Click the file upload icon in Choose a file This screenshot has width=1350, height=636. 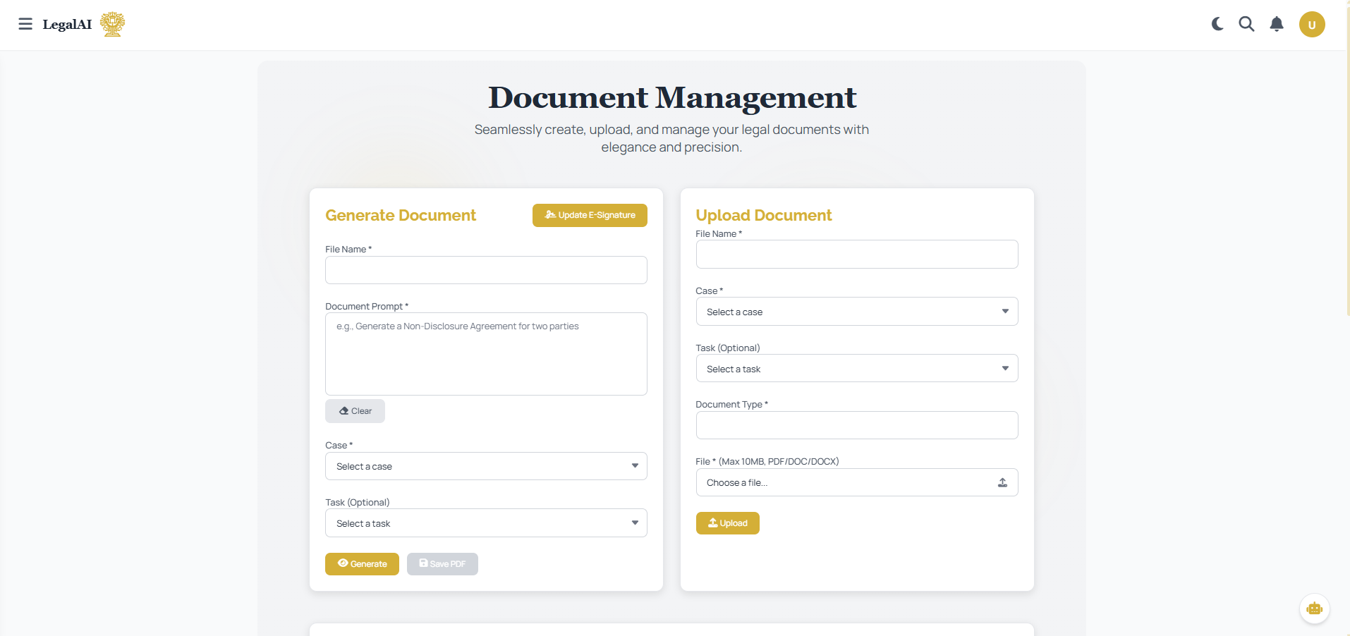pos(1002,482)
